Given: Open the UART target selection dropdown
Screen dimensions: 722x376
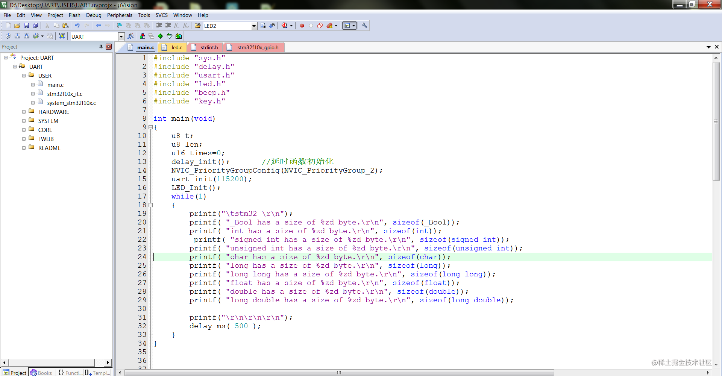Looking at the screenshot, I should click(121, 36).
